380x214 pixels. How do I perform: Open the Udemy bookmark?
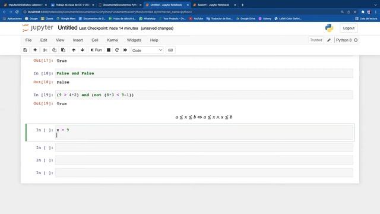265,18
